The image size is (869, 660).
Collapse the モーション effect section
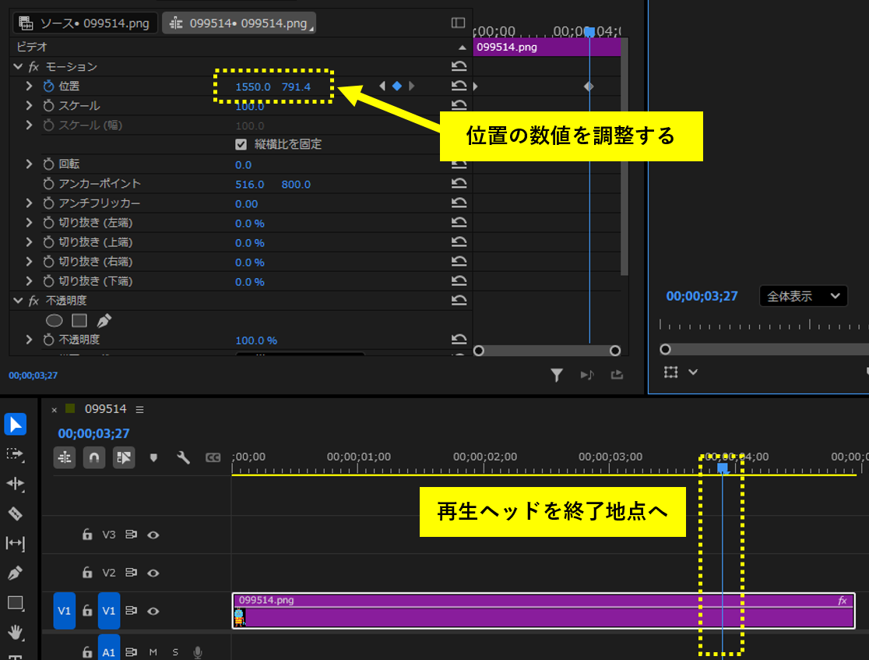18,67
